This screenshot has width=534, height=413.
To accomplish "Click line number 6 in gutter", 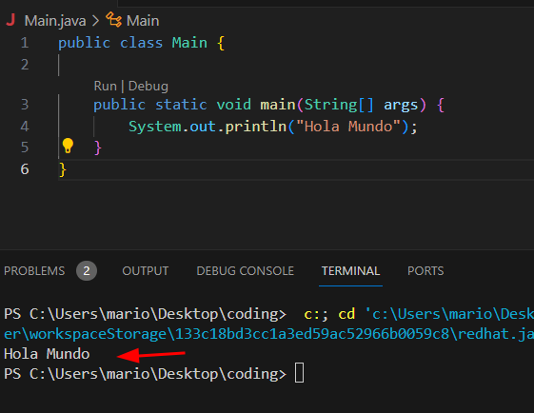I will click(x=25, y=169).
